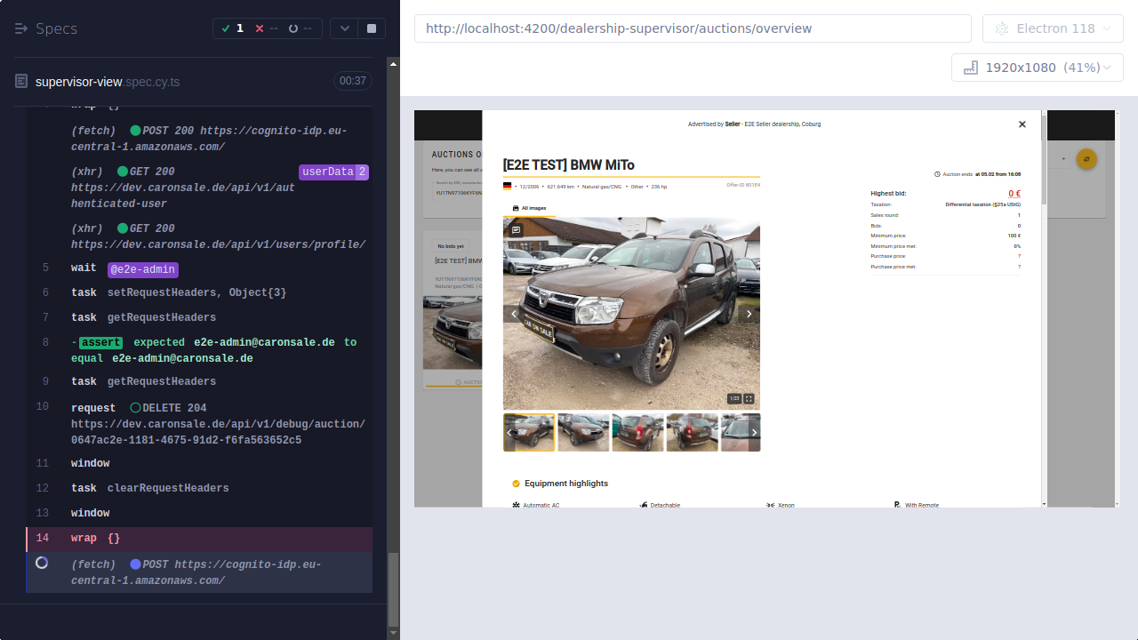Select the All images tab

click(x=530, y=208)
